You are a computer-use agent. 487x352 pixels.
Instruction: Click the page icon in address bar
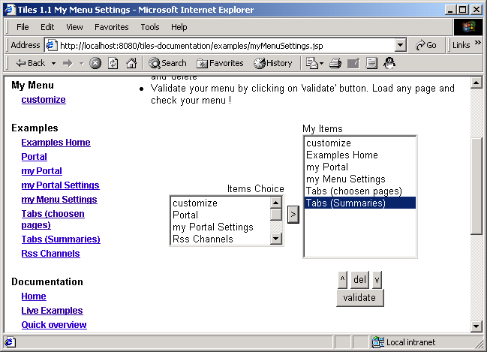pyautogui.click(x=51, y=46)
